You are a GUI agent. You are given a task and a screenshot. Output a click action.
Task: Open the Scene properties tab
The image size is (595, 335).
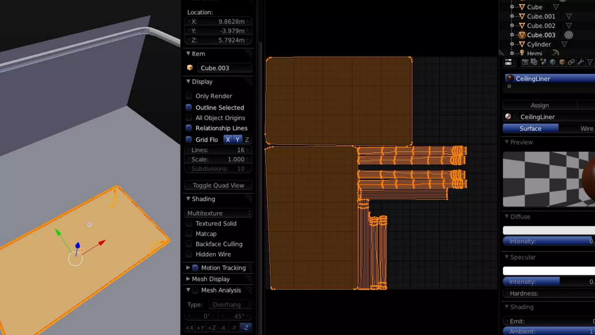point(543,62)
